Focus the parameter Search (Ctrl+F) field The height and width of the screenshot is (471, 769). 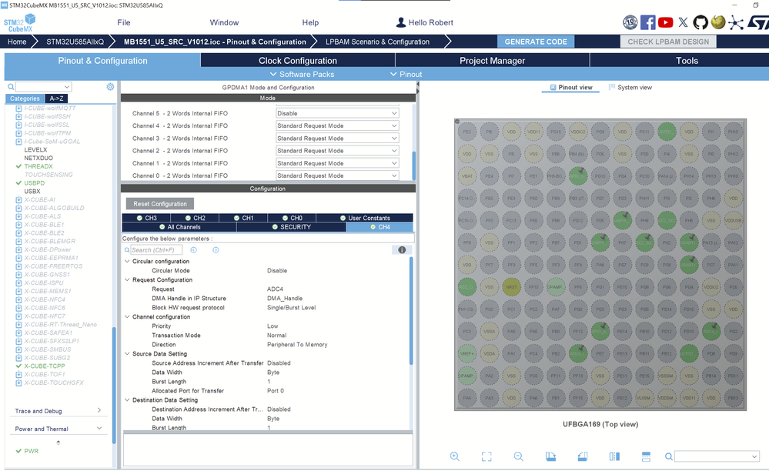click(156, 250)
